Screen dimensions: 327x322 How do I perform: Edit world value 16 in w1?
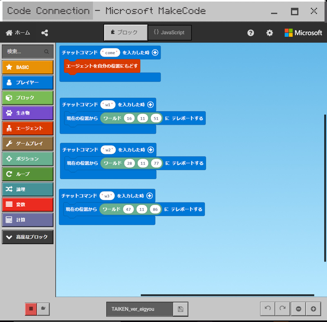[x=129, y=118]
